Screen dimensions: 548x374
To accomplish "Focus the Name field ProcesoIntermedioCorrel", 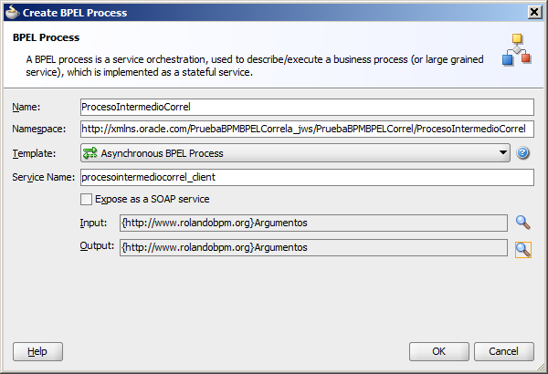I will click(307, 107).
